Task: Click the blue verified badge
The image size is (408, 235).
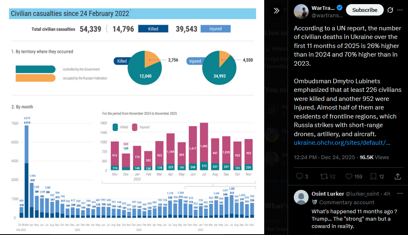Action: pyautogui.click(x=339, y=8)
